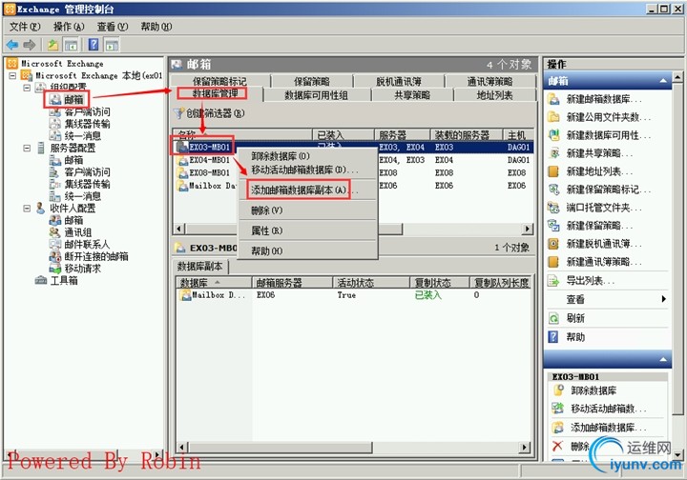
Task: Click 端口托管文件夹 icon in actions pane
Action: coord(553,208)
